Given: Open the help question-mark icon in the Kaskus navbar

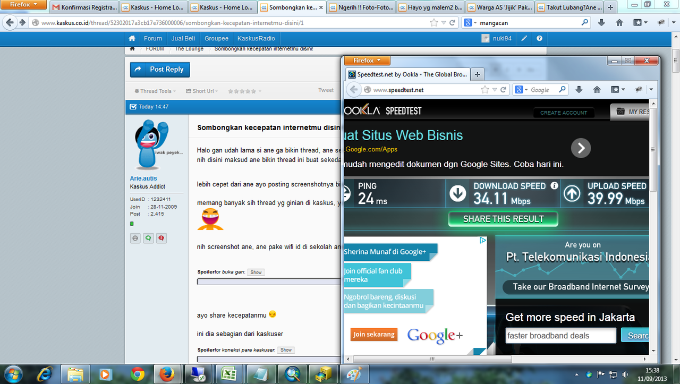Looking at the screenshot, I should [x=539, y=38].
